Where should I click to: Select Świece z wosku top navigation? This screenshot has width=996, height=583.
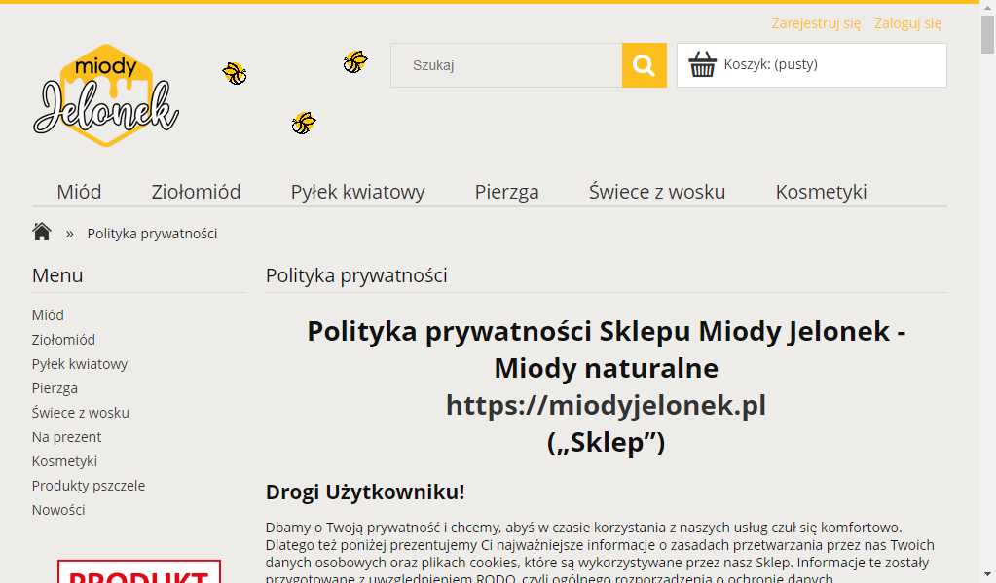pyautogui.click(x=657, y=191)
